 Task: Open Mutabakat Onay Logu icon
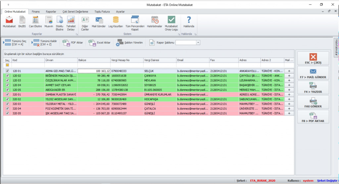[x=171, y=23]
